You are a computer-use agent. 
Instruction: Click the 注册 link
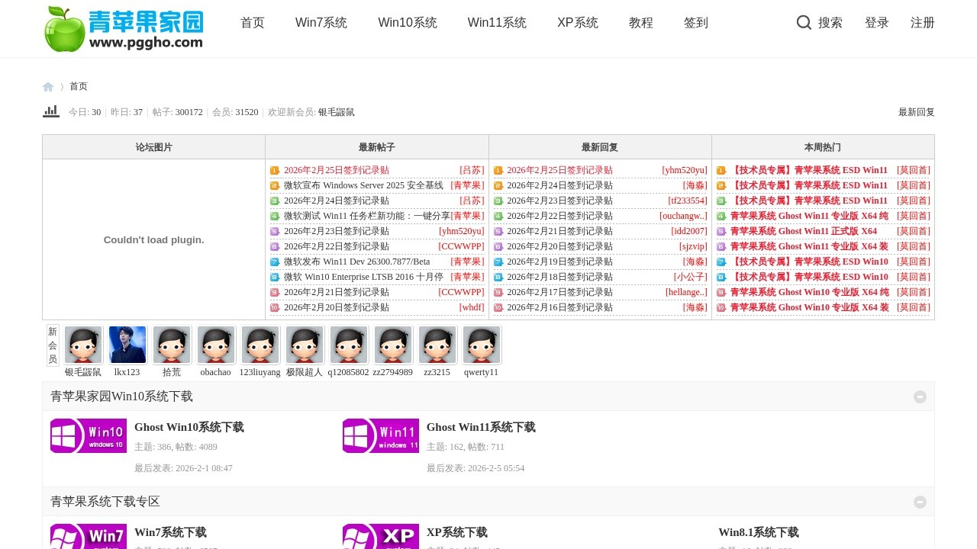(x=923, y=23)
